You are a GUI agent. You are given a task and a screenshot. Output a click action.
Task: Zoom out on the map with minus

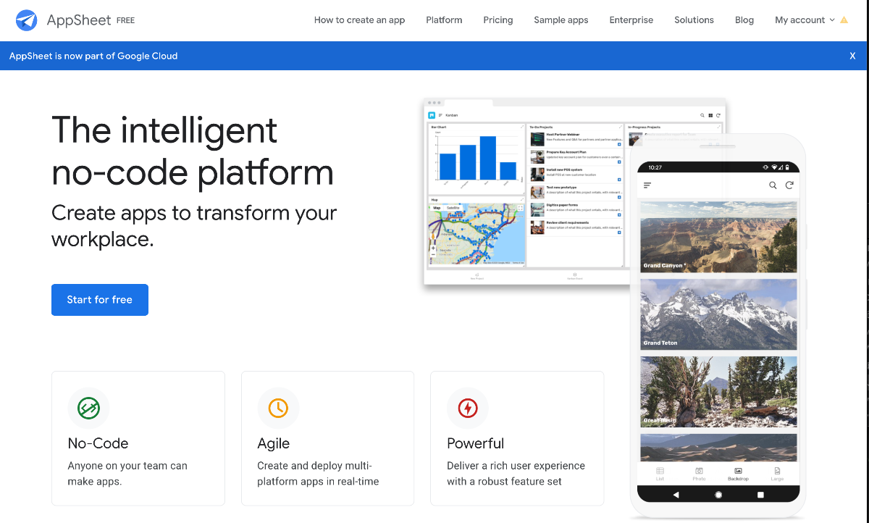pos(433,254)
